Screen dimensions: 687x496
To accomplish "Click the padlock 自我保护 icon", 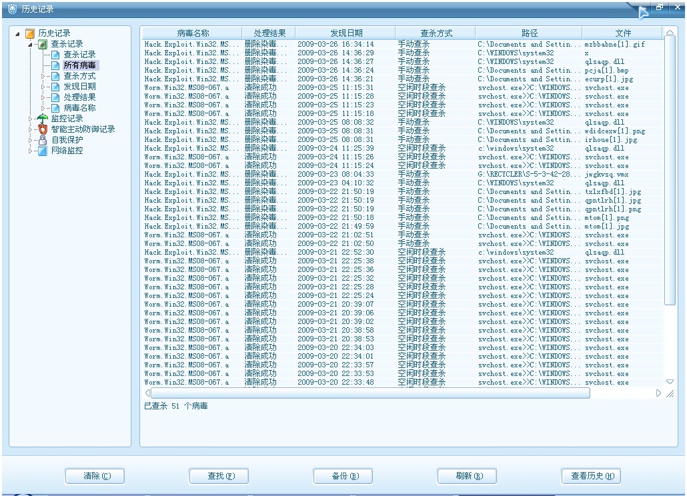I will (43, 140).
